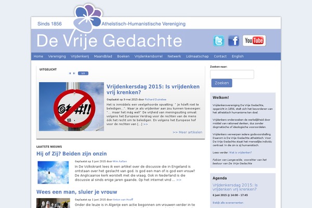Open author link Richard Duinstee
This screenshot has height=208, width=312.
155,99
